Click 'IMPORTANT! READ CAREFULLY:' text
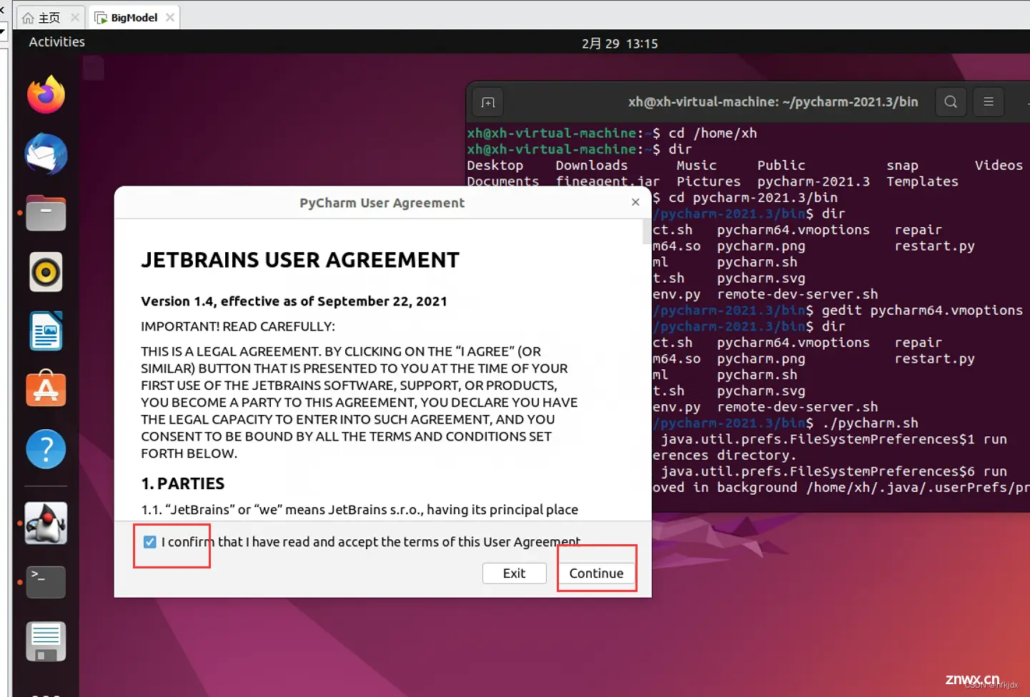This screenshot has width=1030, height=697. point(238,326)
